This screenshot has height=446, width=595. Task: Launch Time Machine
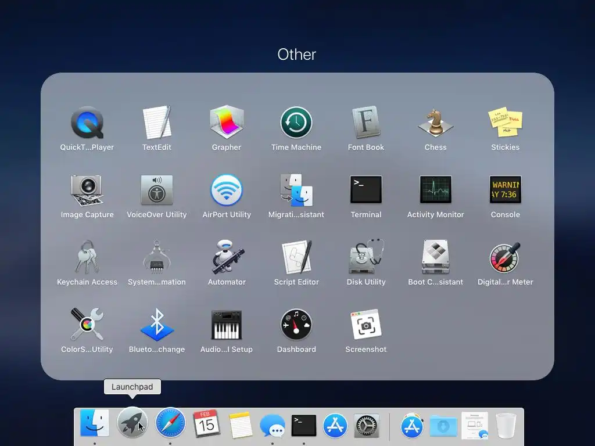tap(296, 123)
